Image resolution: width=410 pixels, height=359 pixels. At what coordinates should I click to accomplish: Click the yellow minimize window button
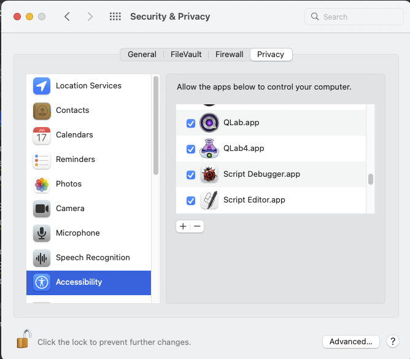(x=29, y=17)
